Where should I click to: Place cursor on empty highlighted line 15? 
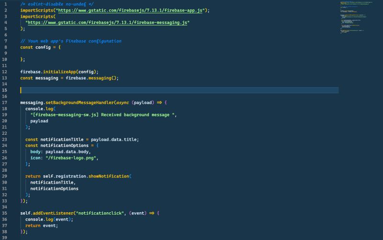point(179,90)
